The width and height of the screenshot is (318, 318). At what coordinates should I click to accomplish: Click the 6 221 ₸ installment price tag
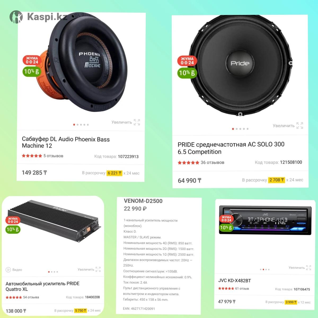[x=114, y=173]
